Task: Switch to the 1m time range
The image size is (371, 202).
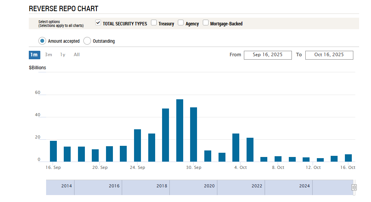Action: 34,55
